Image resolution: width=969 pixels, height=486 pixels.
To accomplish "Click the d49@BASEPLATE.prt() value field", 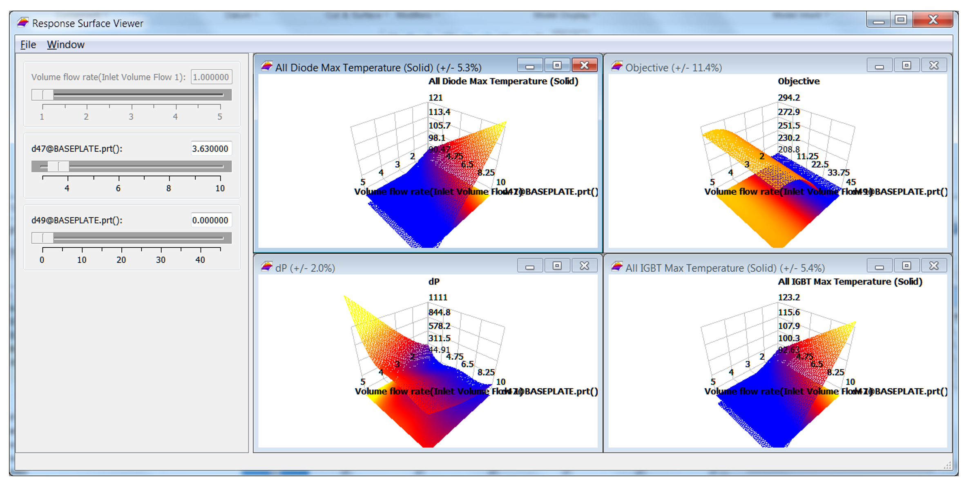I will (211, 220).
